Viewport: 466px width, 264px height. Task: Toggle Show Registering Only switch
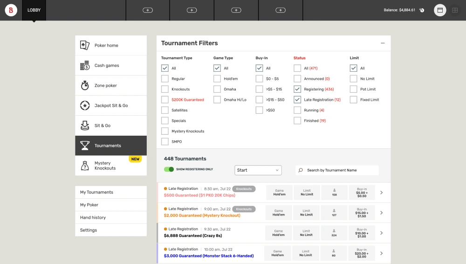point(169,169)
